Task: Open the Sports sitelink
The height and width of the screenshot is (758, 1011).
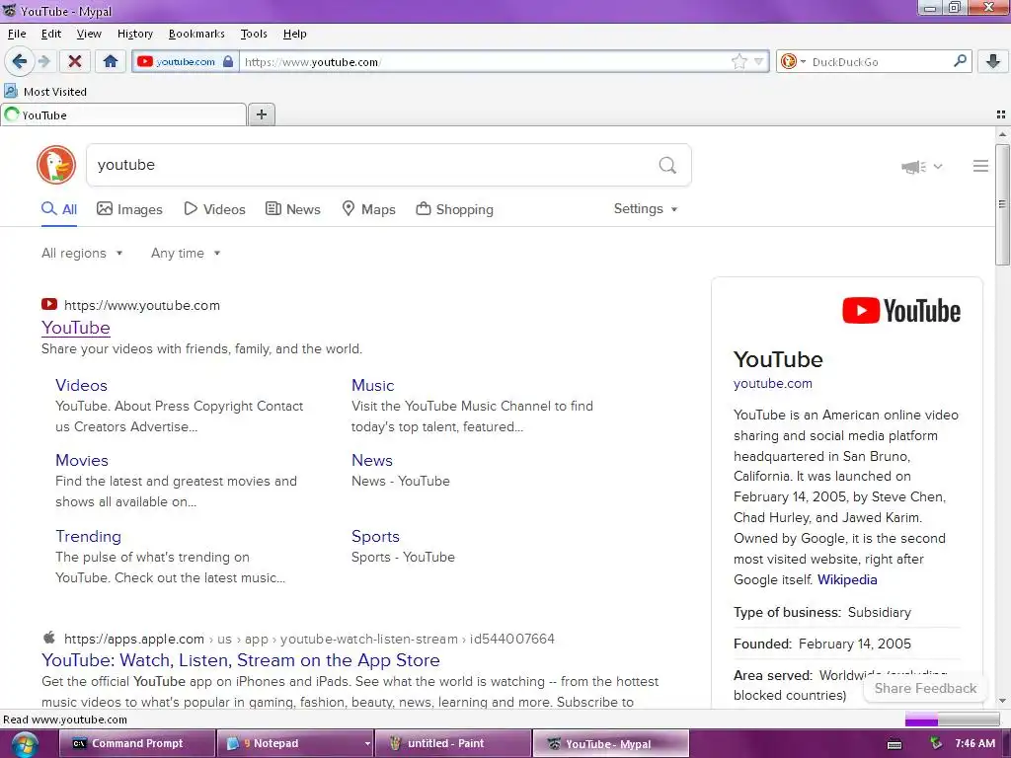Action: click(x=375, y=536)
